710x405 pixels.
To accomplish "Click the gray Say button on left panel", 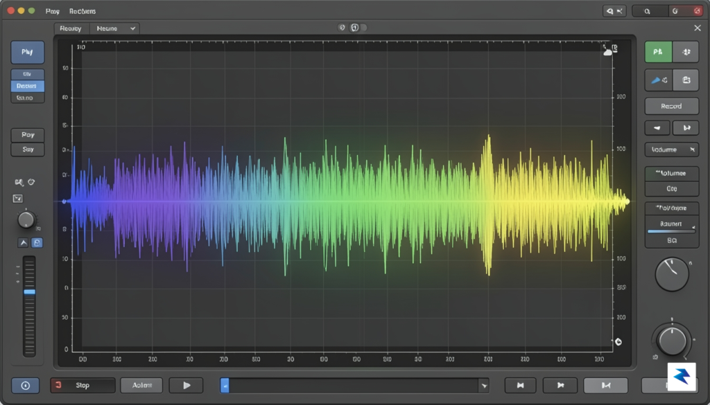I will 28,150.
